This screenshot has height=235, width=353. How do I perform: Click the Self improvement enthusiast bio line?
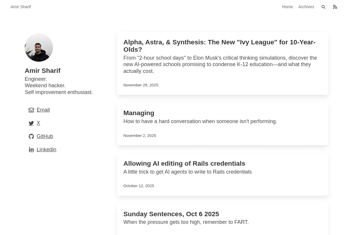[59, 92]
